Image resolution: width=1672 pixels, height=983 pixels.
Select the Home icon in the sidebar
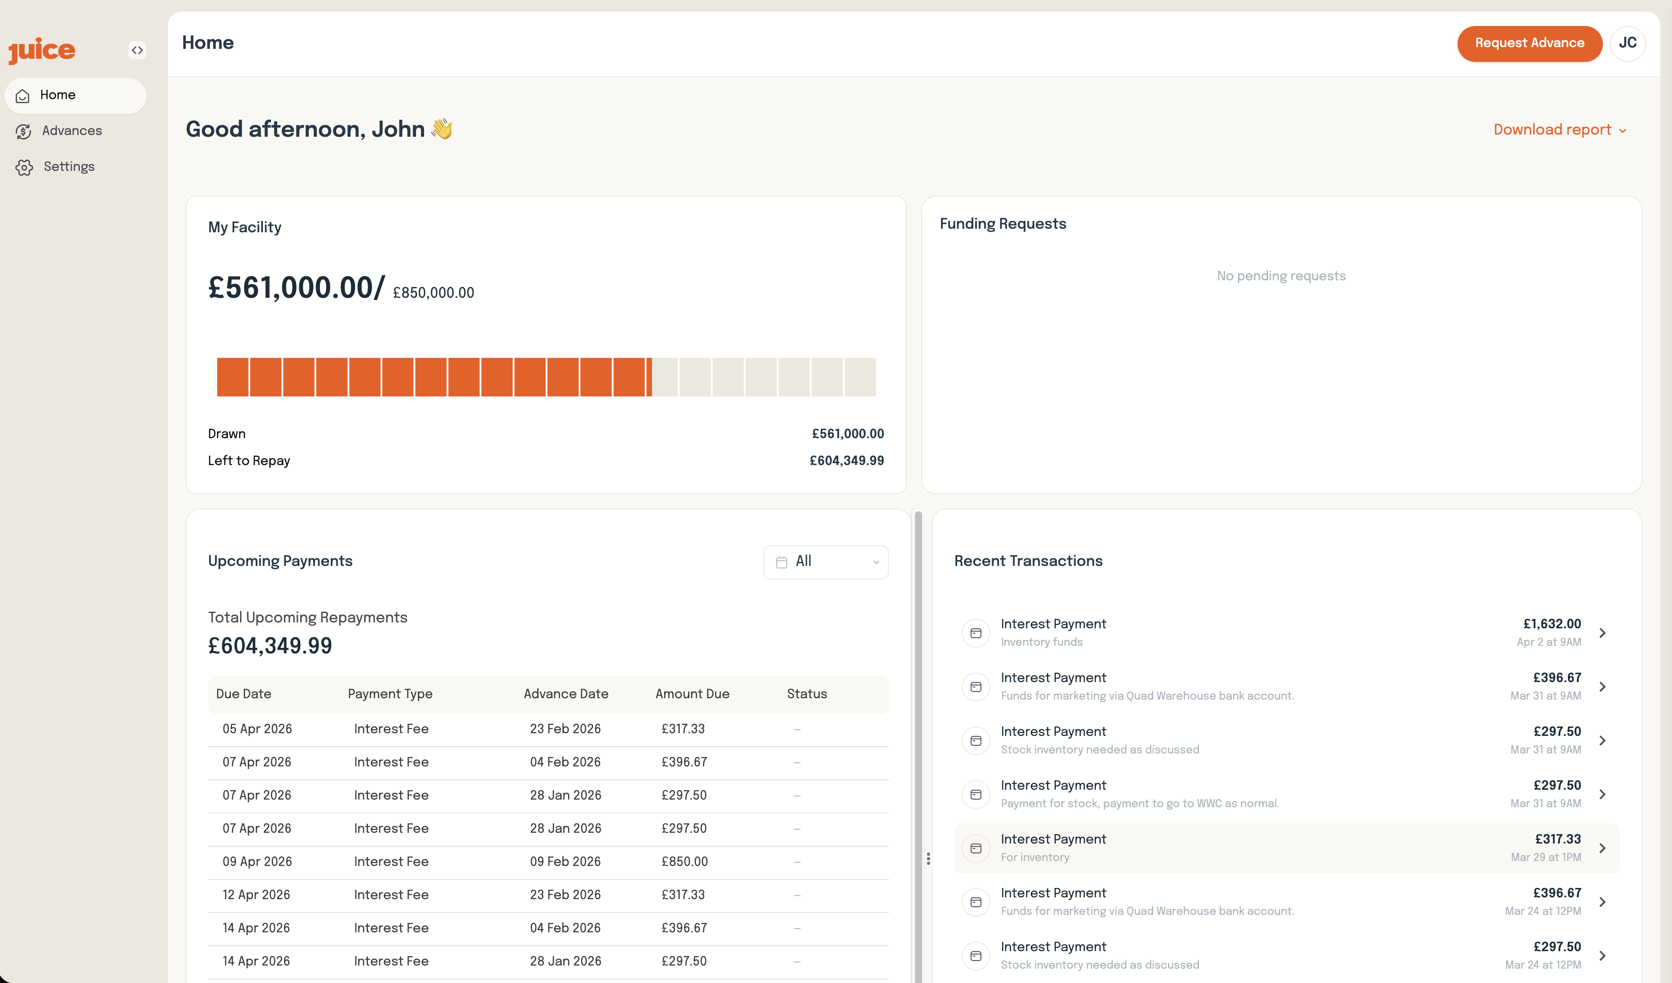23,96
